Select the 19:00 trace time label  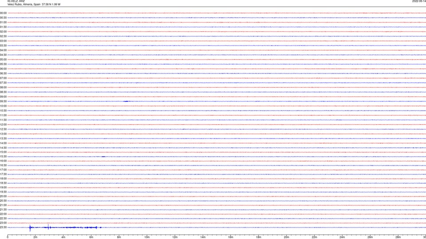[3, 188]
